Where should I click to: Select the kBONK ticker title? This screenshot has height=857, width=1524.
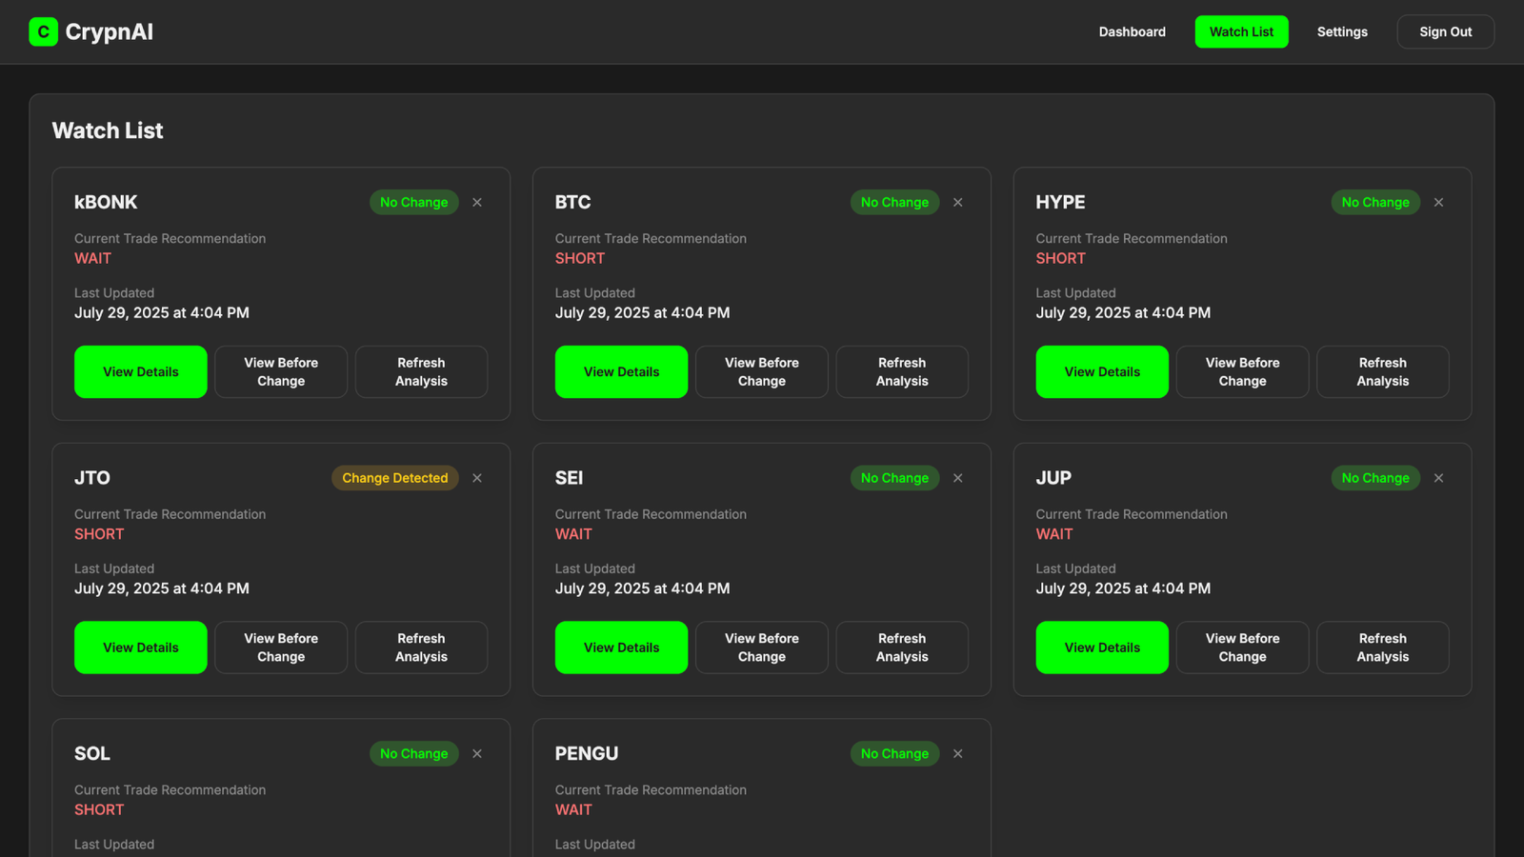pyautogui.click(x=106, y=202)
